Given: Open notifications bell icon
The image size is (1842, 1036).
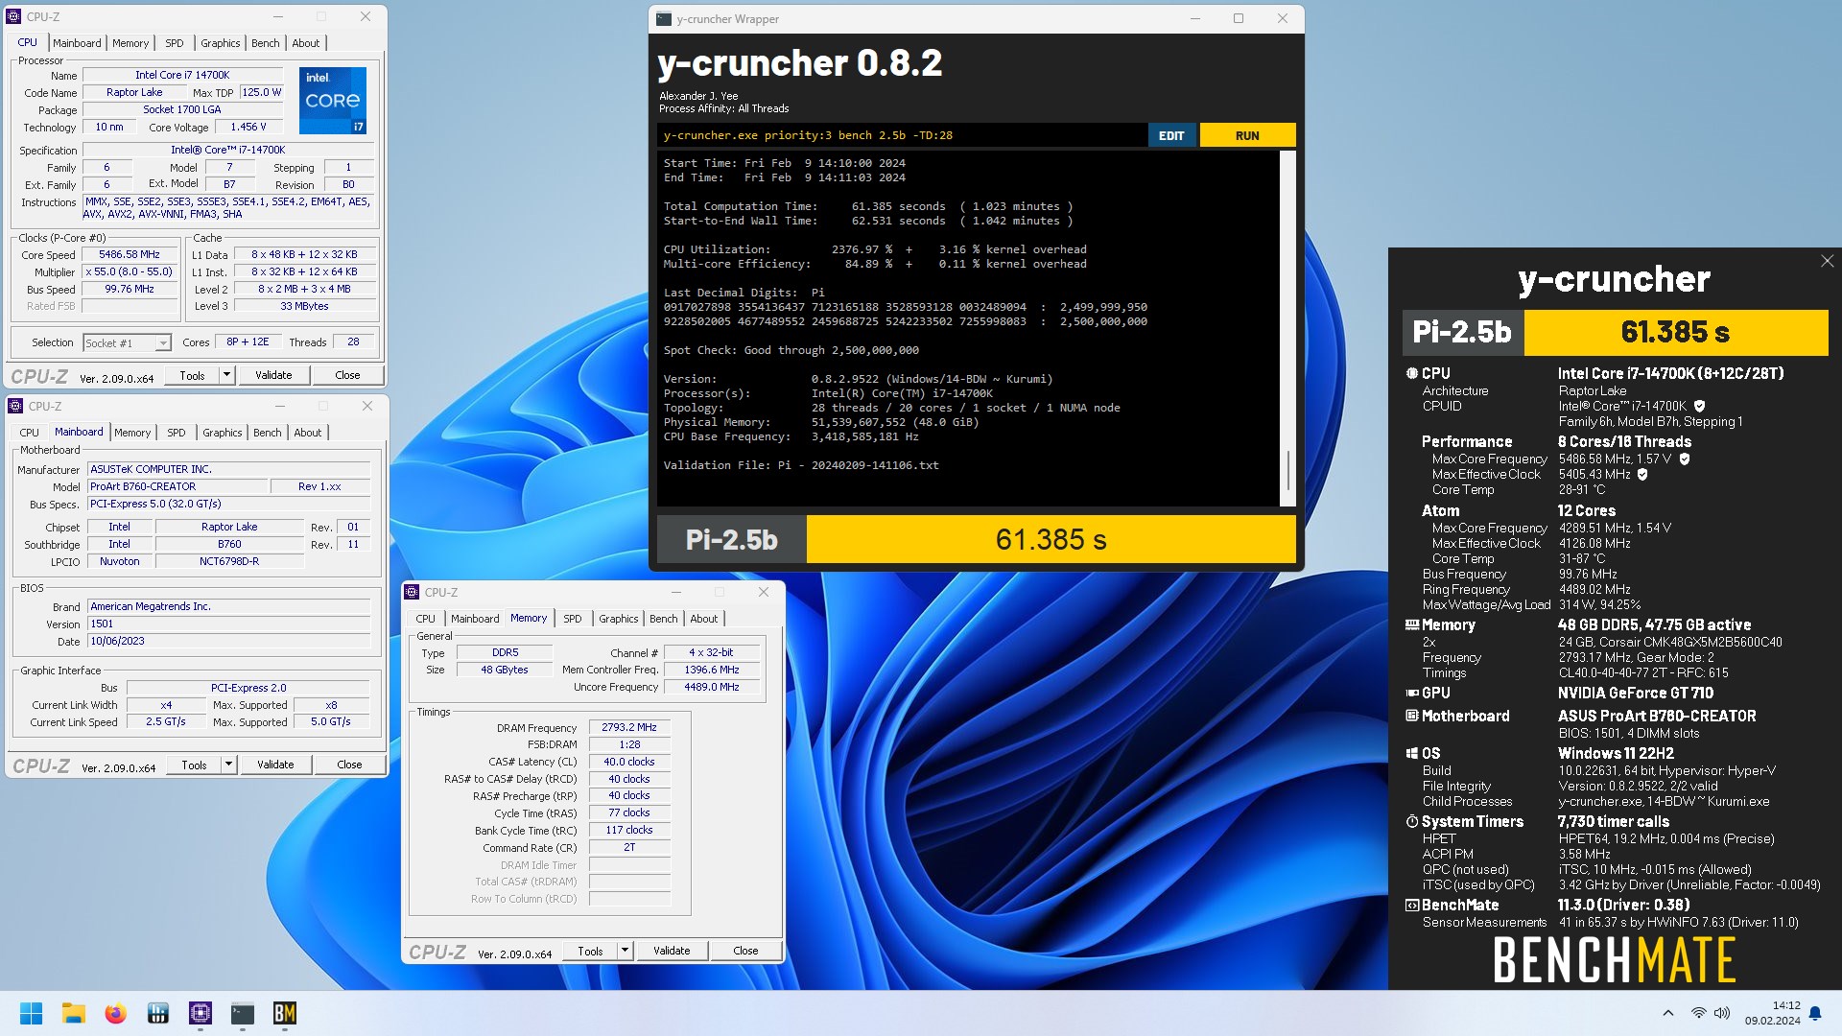Looking at the screenshot, I should 1815,1013.
